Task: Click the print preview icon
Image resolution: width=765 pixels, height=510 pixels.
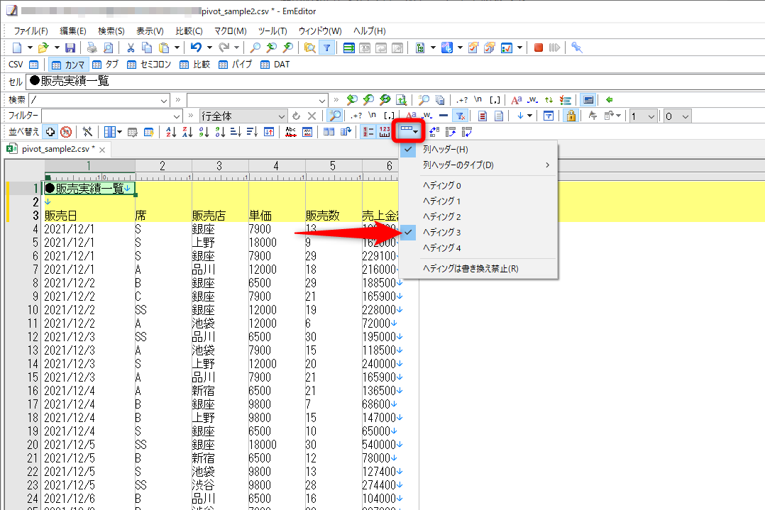Action: (109, 47)
